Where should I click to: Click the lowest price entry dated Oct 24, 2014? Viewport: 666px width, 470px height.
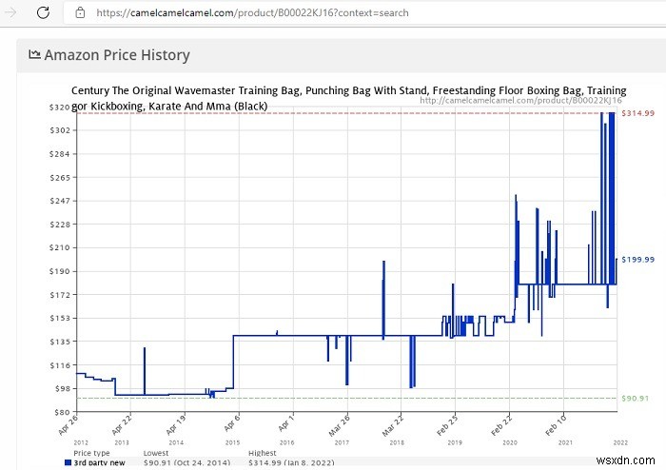(x=186, y=462)
